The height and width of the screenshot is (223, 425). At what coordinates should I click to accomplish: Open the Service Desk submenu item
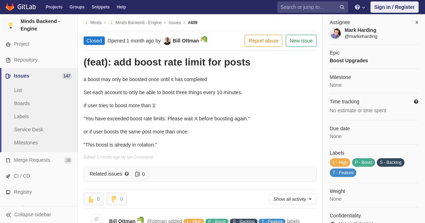pyautogui.click(x=29, y=130)
